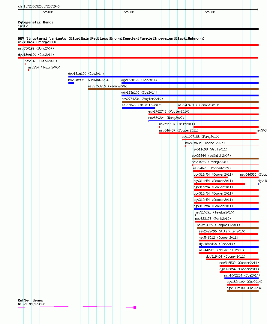Select the red dgv314n54 loss bar
This screenshot has width=267, height=324.
click(219, 184)
